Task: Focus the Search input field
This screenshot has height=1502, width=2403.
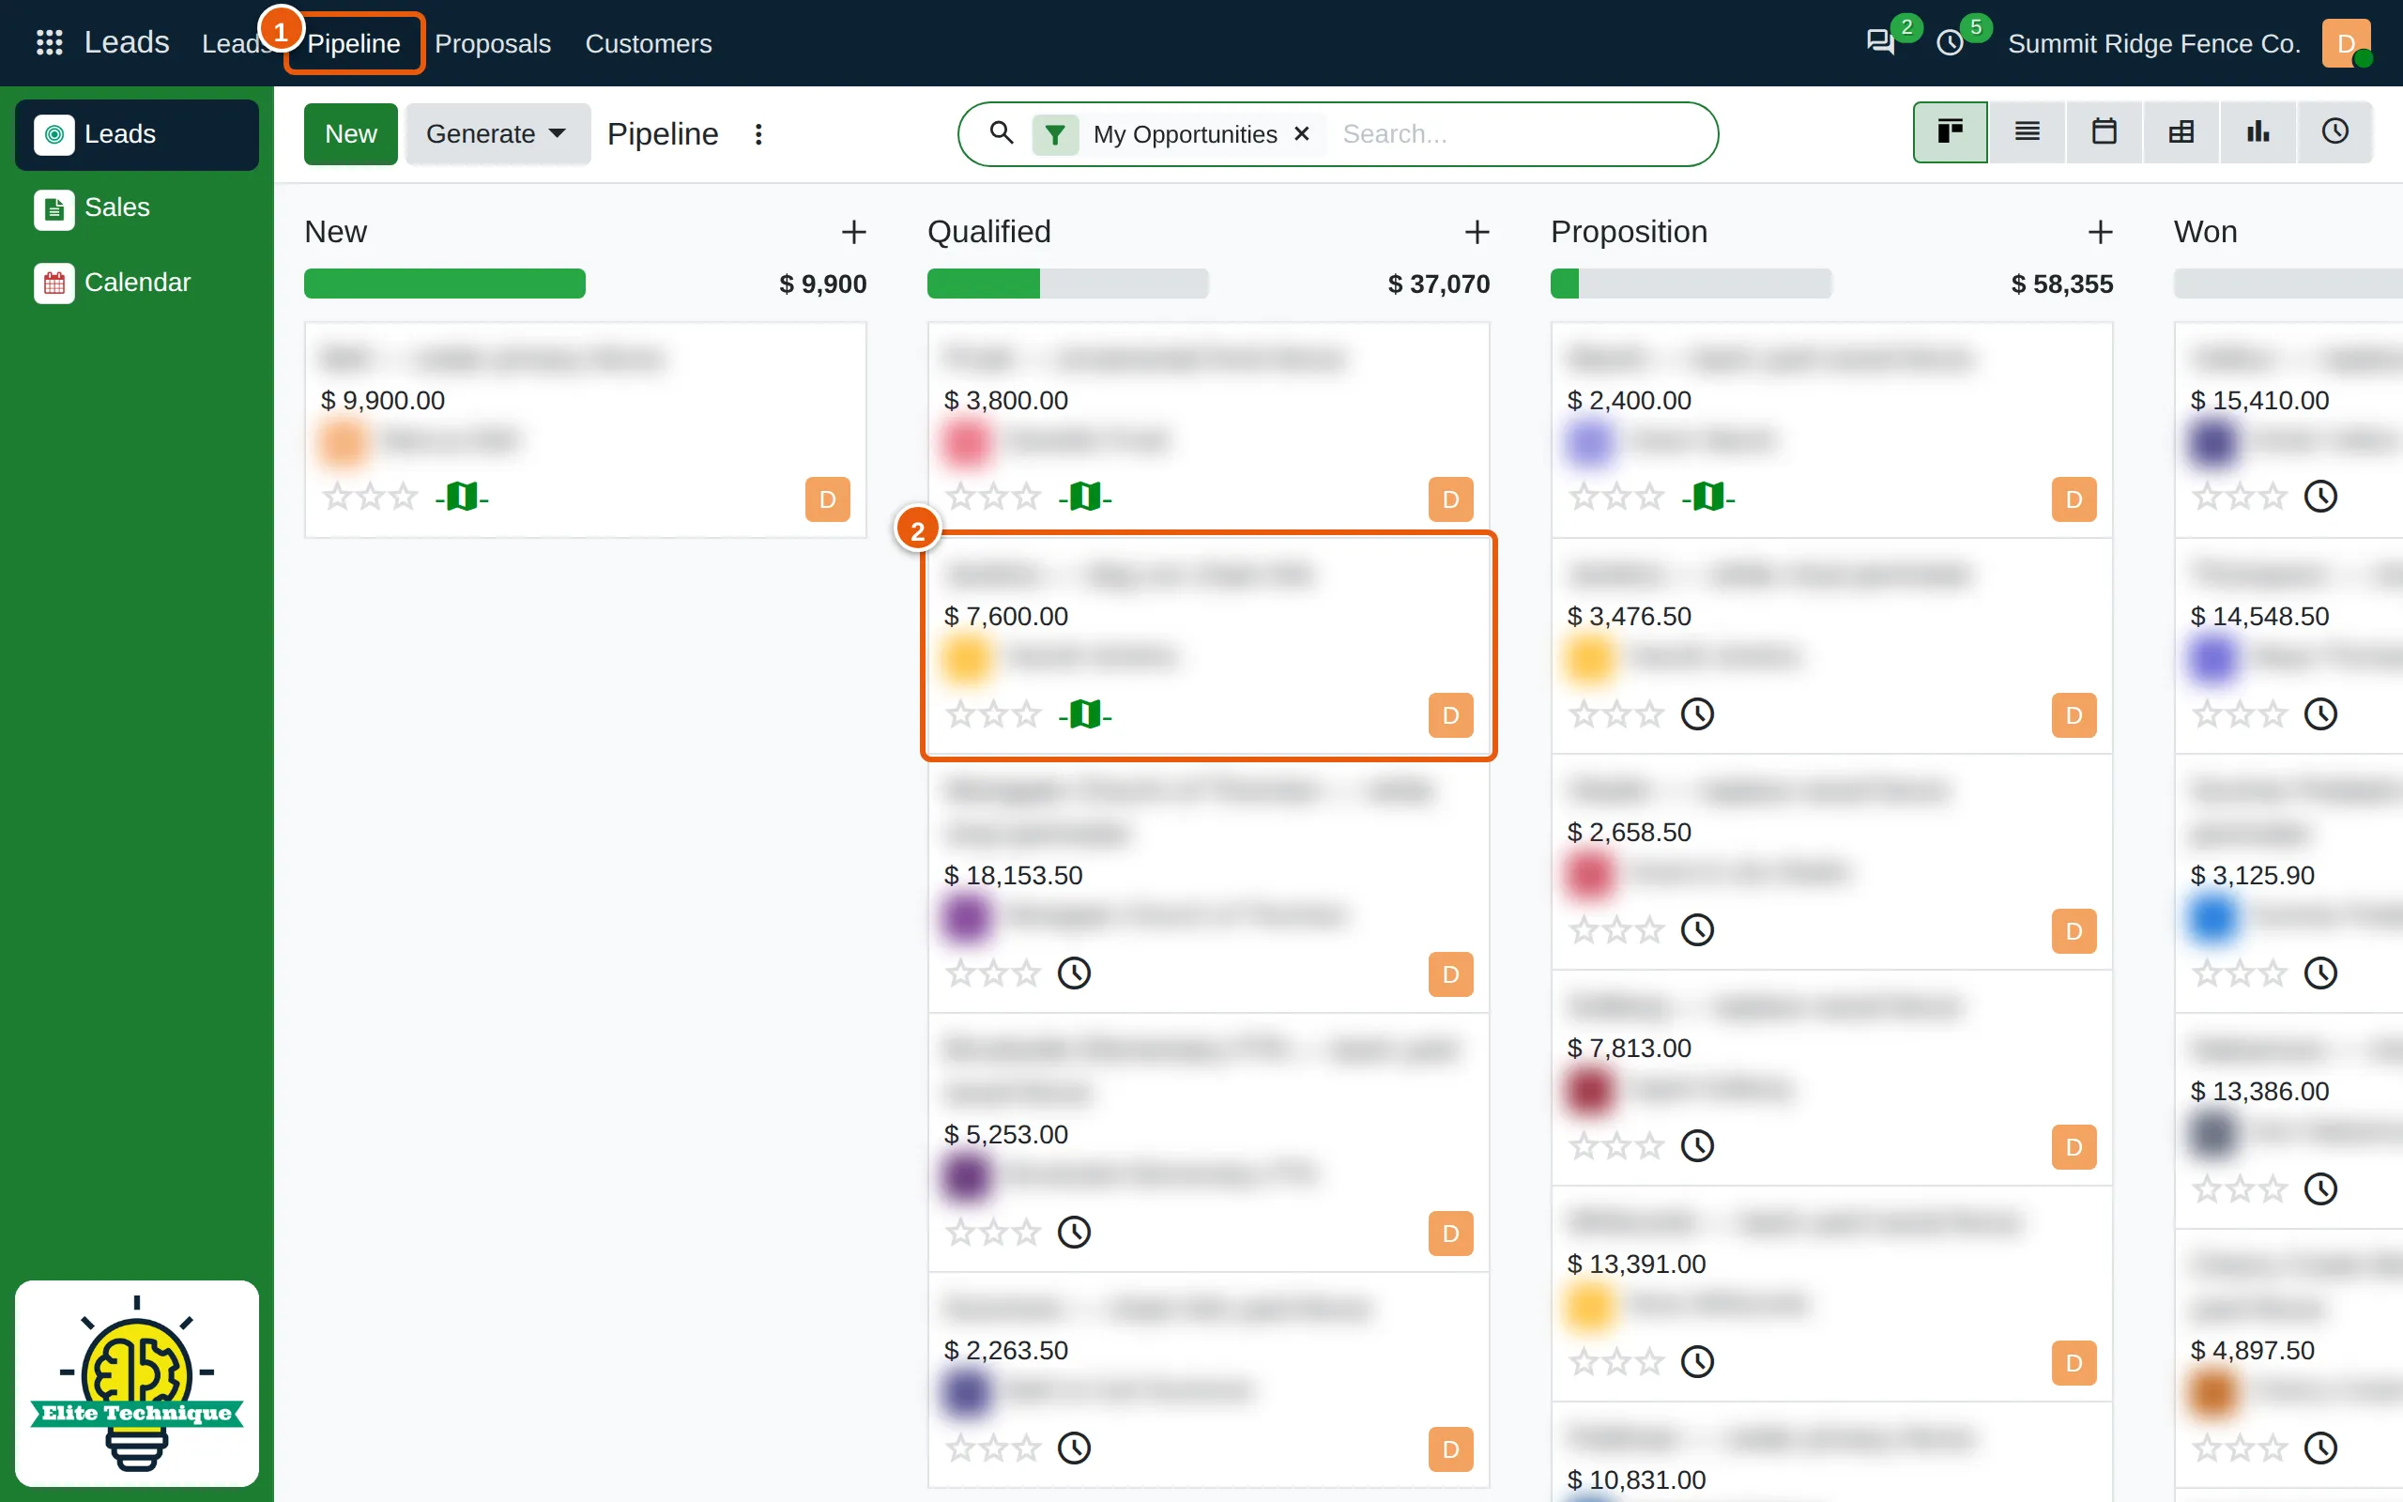Action: click(1520, 134)
